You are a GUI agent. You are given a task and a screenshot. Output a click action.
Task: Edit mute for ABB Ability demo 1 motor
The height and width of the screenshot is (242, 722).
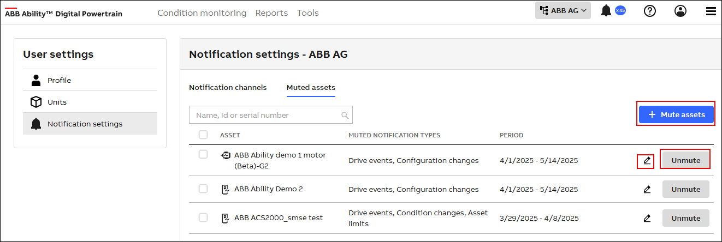647,160
